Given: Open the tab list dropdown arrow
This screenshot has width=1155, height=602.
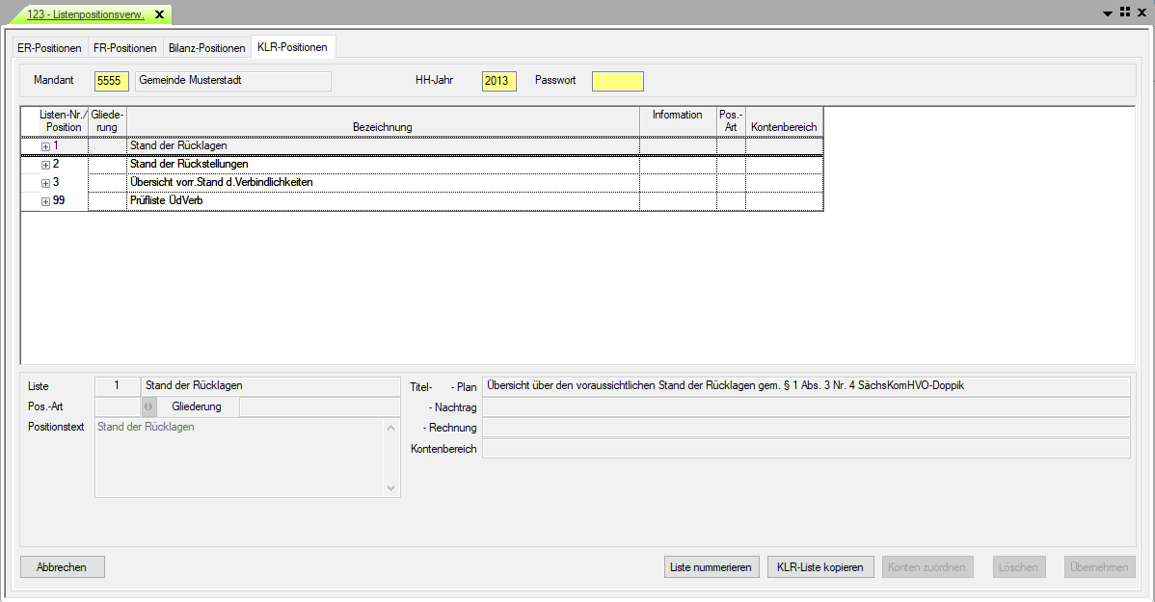Looking at the screenshot, I should tap(1108, 13).
